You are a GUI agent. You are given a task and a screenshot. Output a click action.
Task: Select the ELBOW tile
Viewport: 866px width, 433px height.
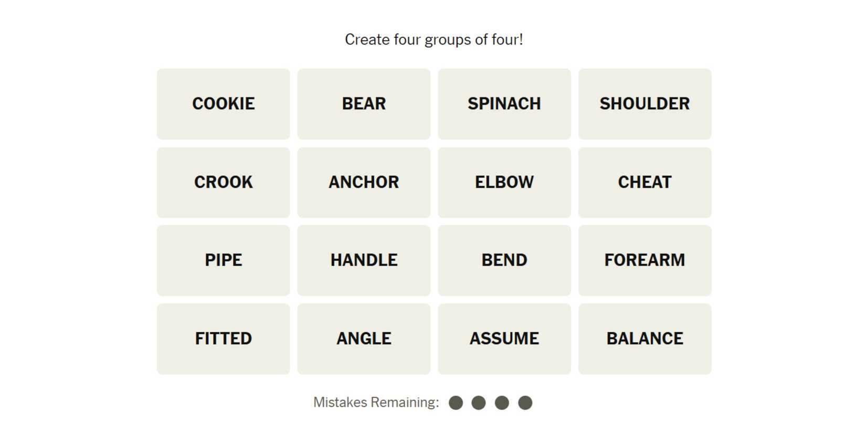(x=504, y=182)
